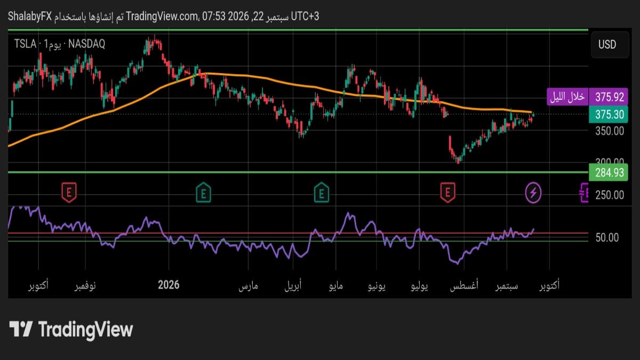Screen dimensions: 640x360
Task: Open the green earnings marker near 2026
Action: pyautogui.click(x=203, y=193)
